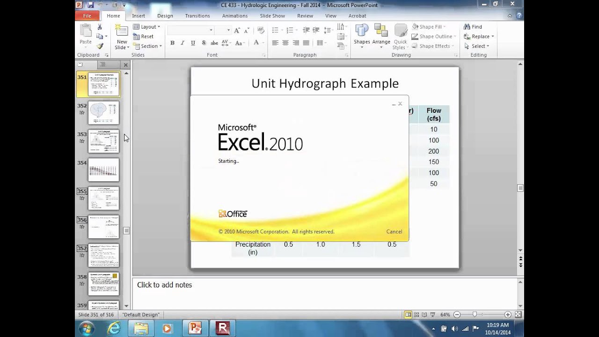The width and height of the screenshot is (599, 337).
Task: Click Decrease Font Size icon
Action: pos(248,30)
